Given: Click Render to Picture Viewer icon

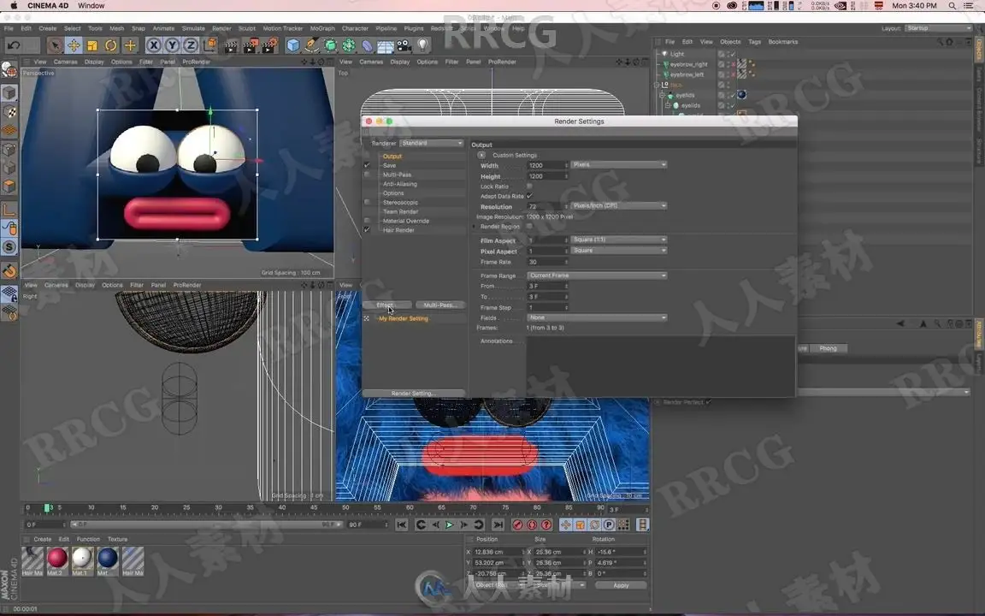Looking at the screenshot, I should click(251, 45).
